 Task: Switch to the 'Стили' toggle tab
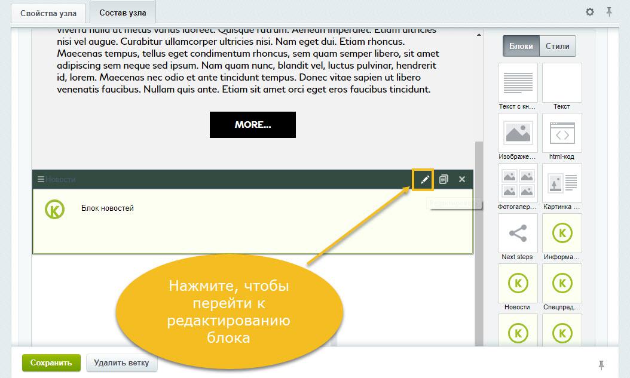click(x=557, y=46)
